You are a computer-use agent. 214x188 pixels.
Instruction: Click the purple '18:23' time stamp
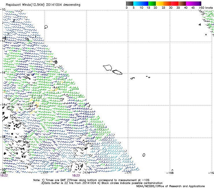click(x=76, y=176)
